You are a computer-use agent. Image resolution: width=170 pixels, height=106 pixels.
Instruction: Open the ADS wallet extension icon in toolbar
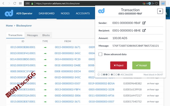pyautogui.click(x=163, y=3)
